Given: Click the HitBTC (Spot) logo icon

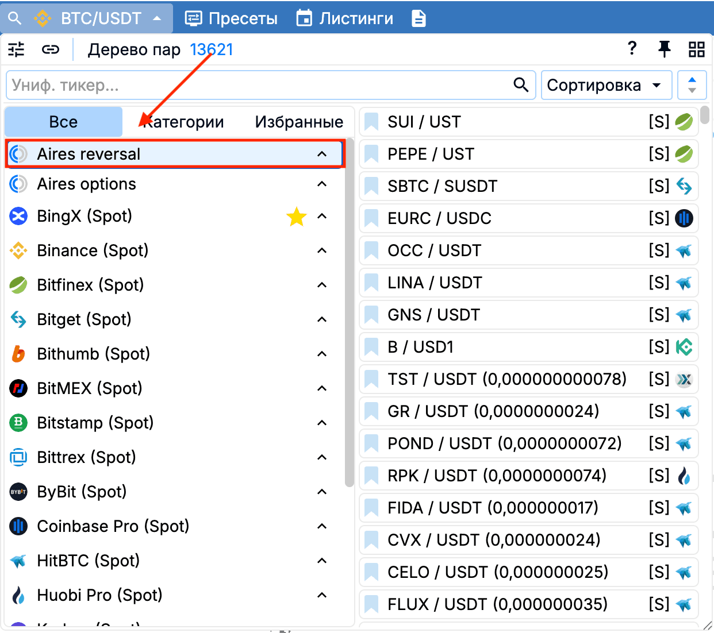Looking at the screenshot, I should pyautogui.click(x=18, y=561).
